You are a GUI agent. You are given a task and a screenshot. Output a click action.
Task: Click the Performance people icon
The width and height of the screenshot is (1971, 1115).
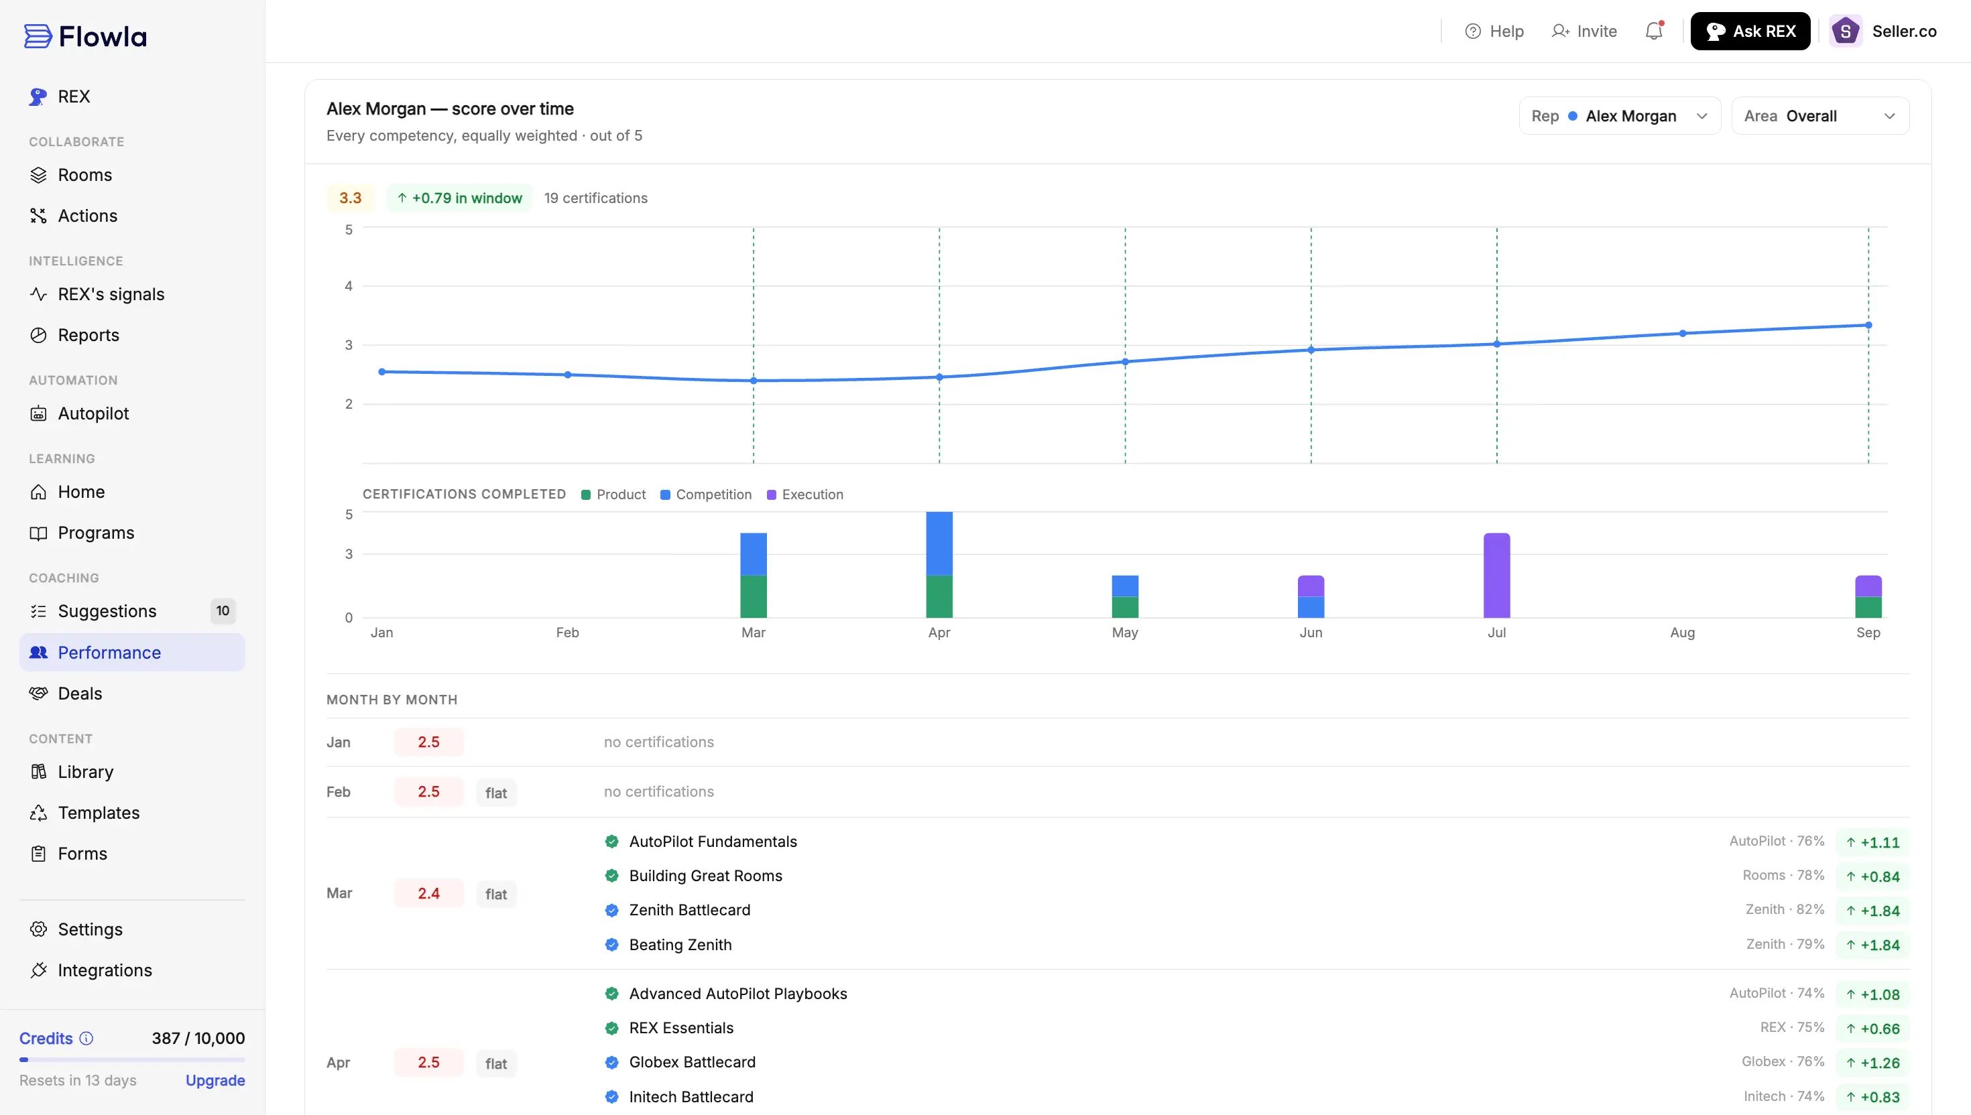click(38, 653)
